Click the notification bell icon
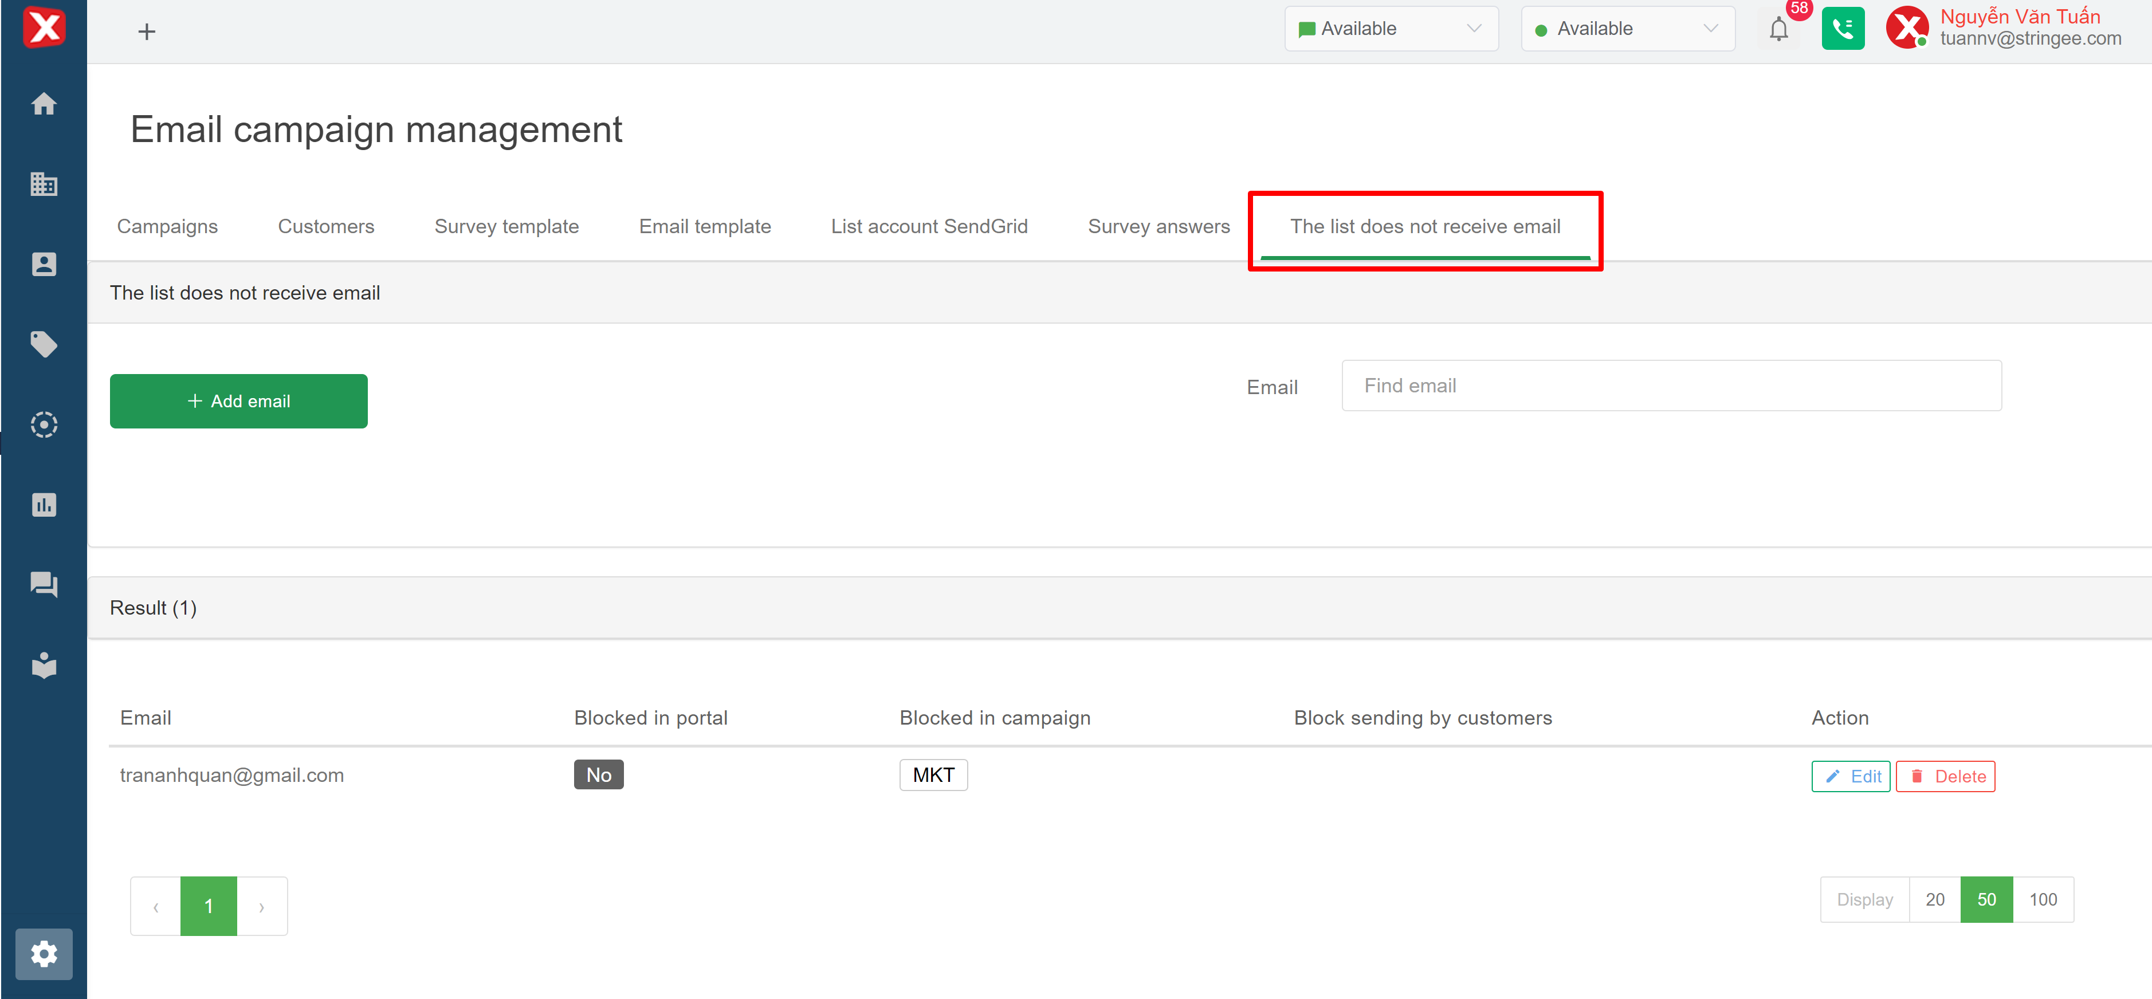Image resolution: width=2152 pixels, height=999 pixels. 1778,29
